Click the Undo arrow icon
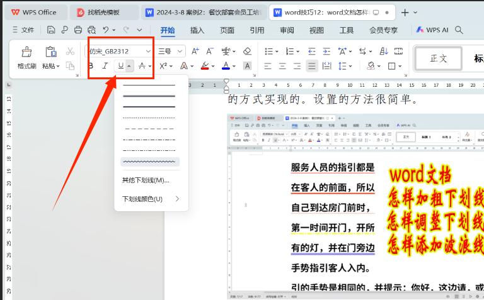This screenshot has height=300, width=484. click(106, 30)
